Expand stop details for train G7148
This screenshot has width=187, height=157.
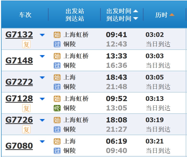coord(42,56)
